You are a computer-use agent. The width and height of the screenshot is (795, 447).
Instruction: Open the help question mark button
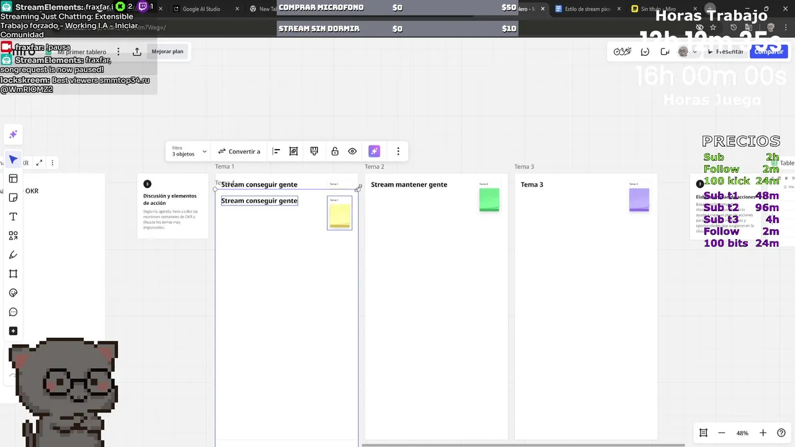coord(781,433)
